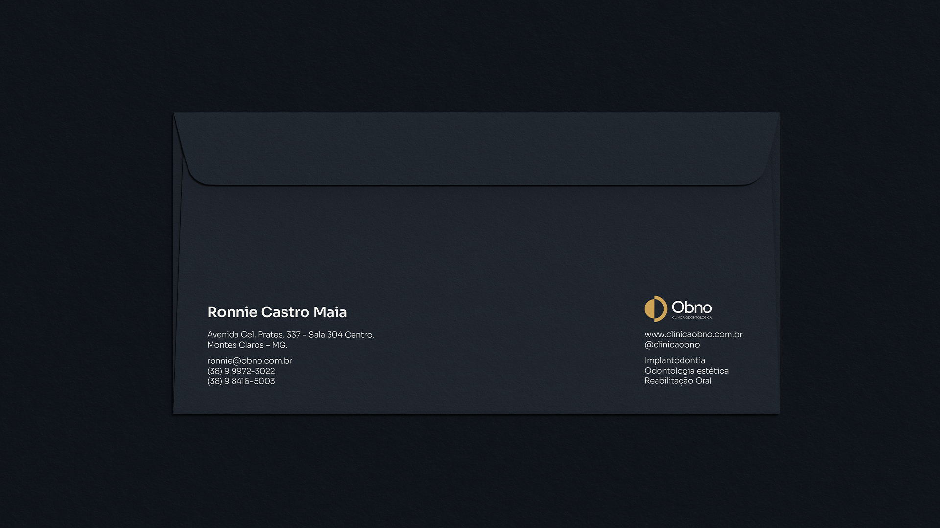940x528 pixels.
Task: Click the Odontologia estética service text
Action: pyautogui.click(x=686, y=371)
